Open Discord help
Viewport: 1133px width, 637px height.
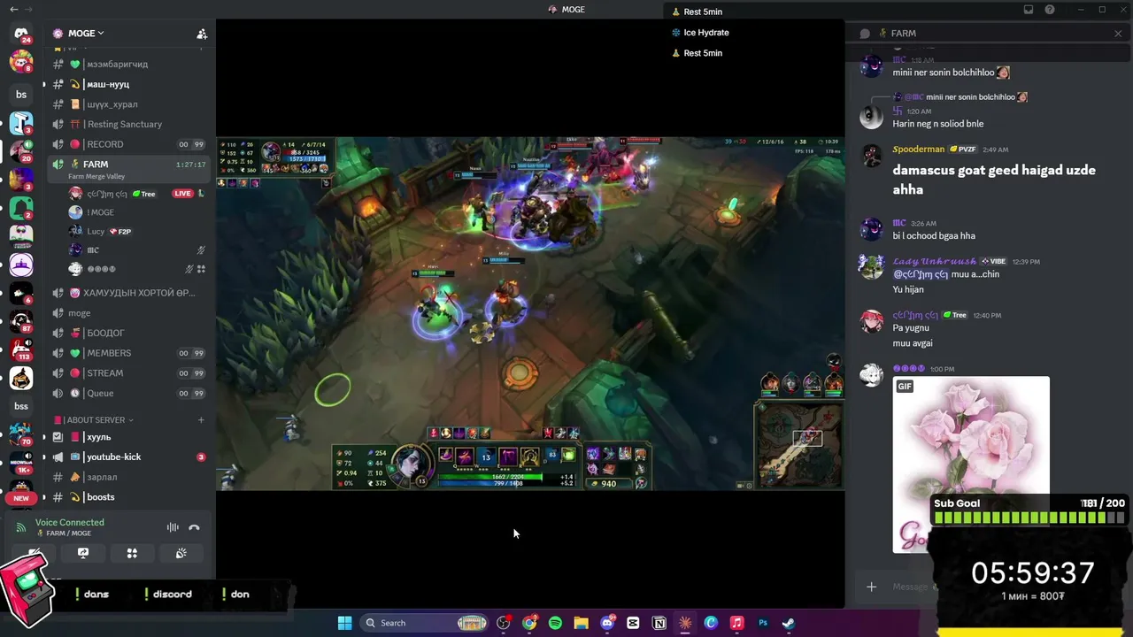(x=1050, y=10)
